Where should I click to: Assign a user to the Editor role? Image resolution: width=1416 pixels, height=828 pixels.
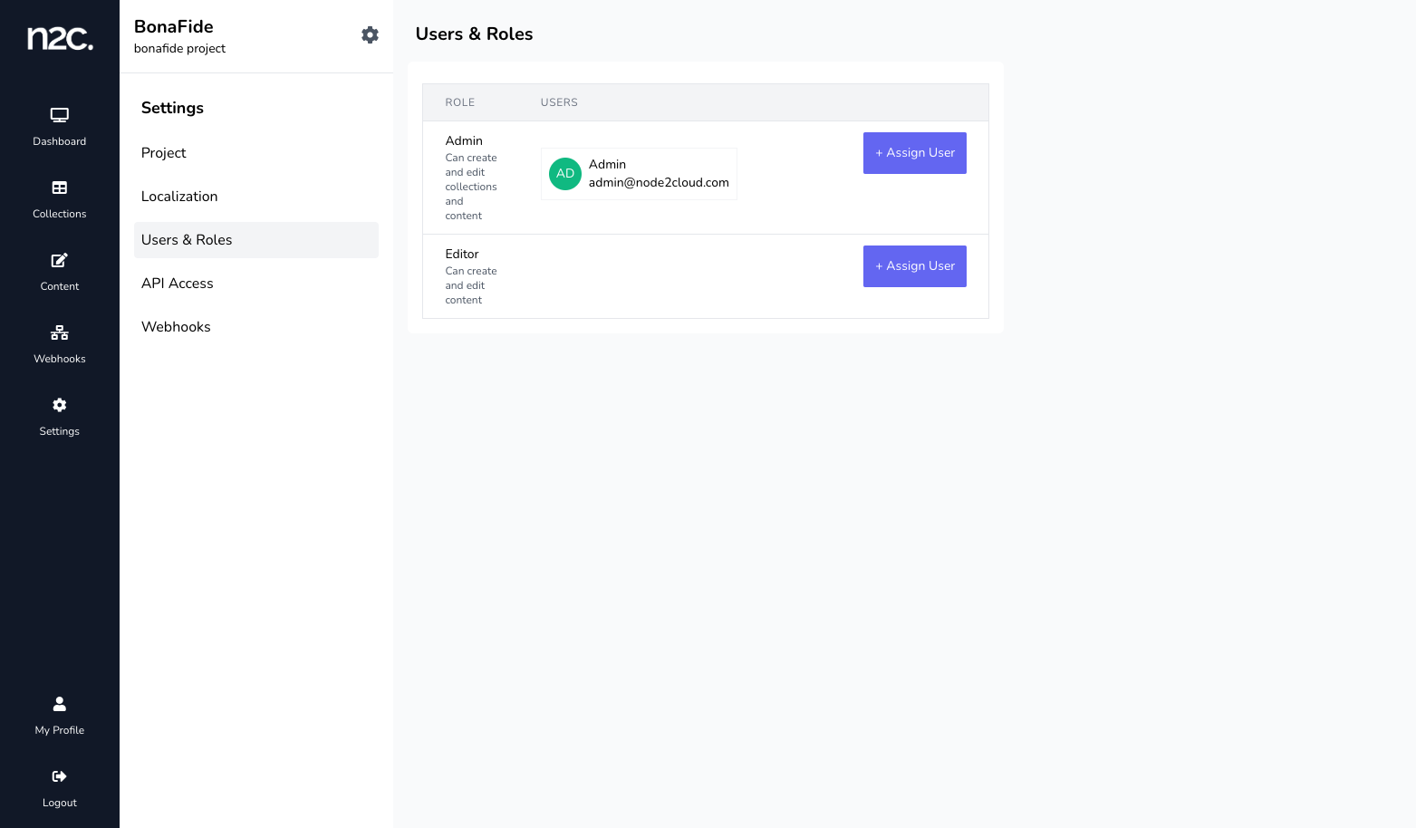(x=914, y=266)
